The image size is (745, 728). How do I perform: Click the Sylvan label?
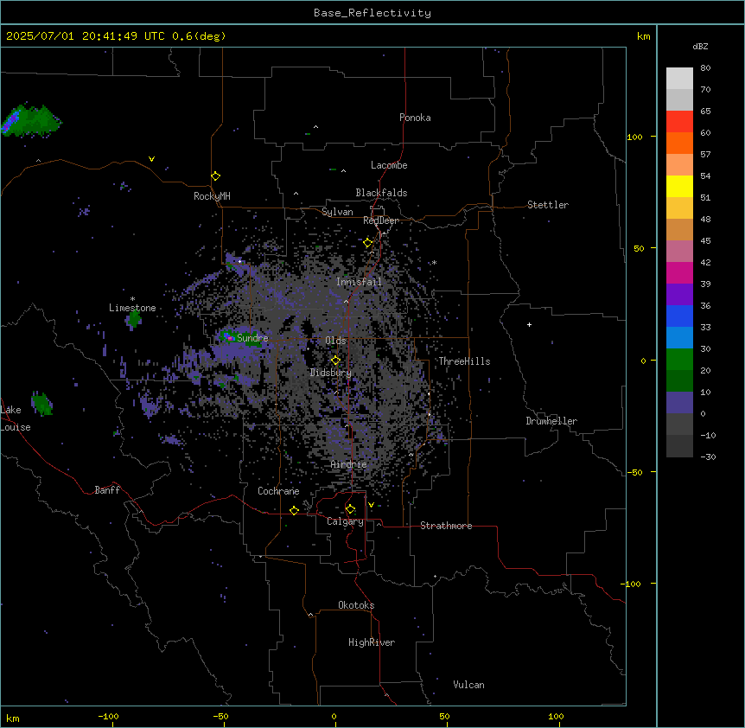point(337,212)
